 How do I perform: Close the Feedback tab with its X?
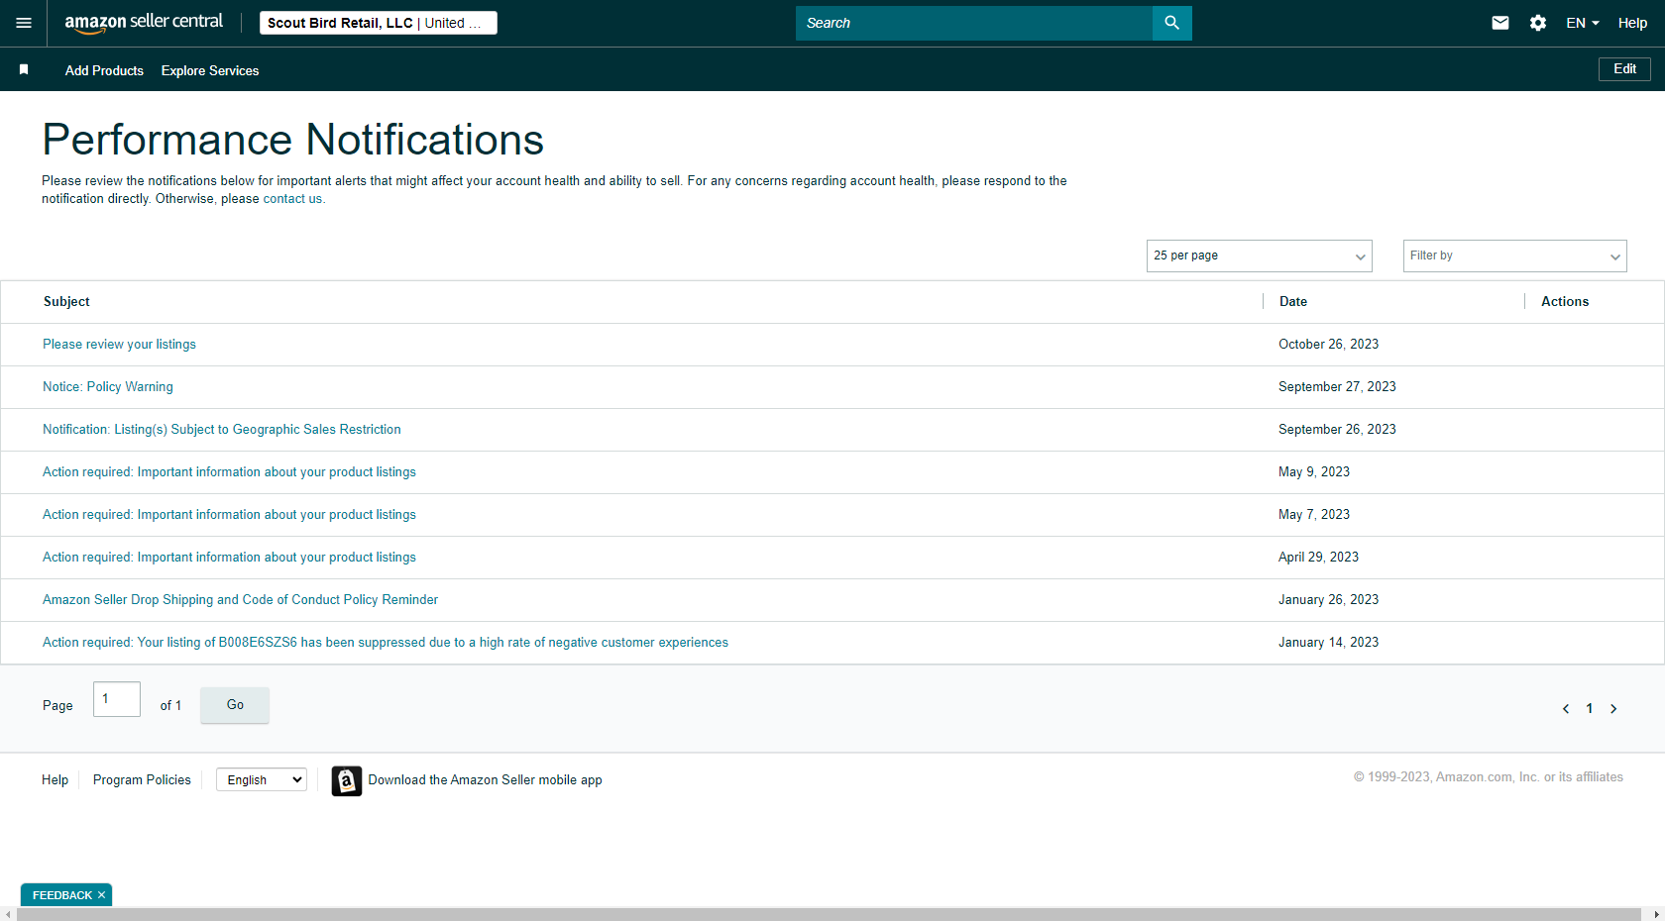(x=101, y=895)
